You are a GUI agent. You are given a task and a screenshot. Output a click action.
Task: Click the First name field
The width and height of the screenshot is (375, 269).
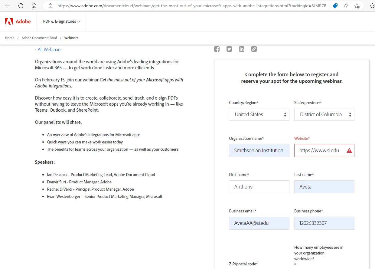pos(259,187)
